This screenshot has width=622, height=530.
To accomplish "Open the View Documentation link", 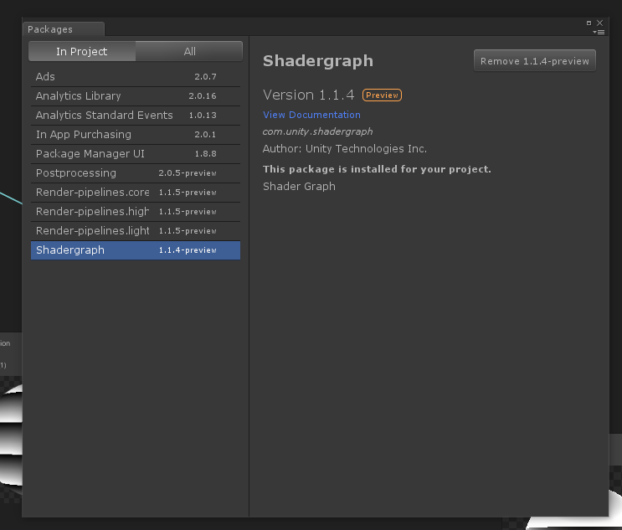I will pyautogui.click(x=311, y=115).
